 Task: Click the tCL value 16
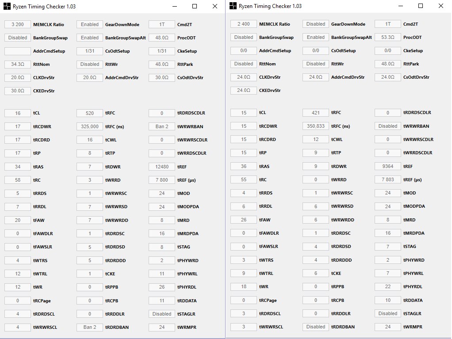point(18,113)
